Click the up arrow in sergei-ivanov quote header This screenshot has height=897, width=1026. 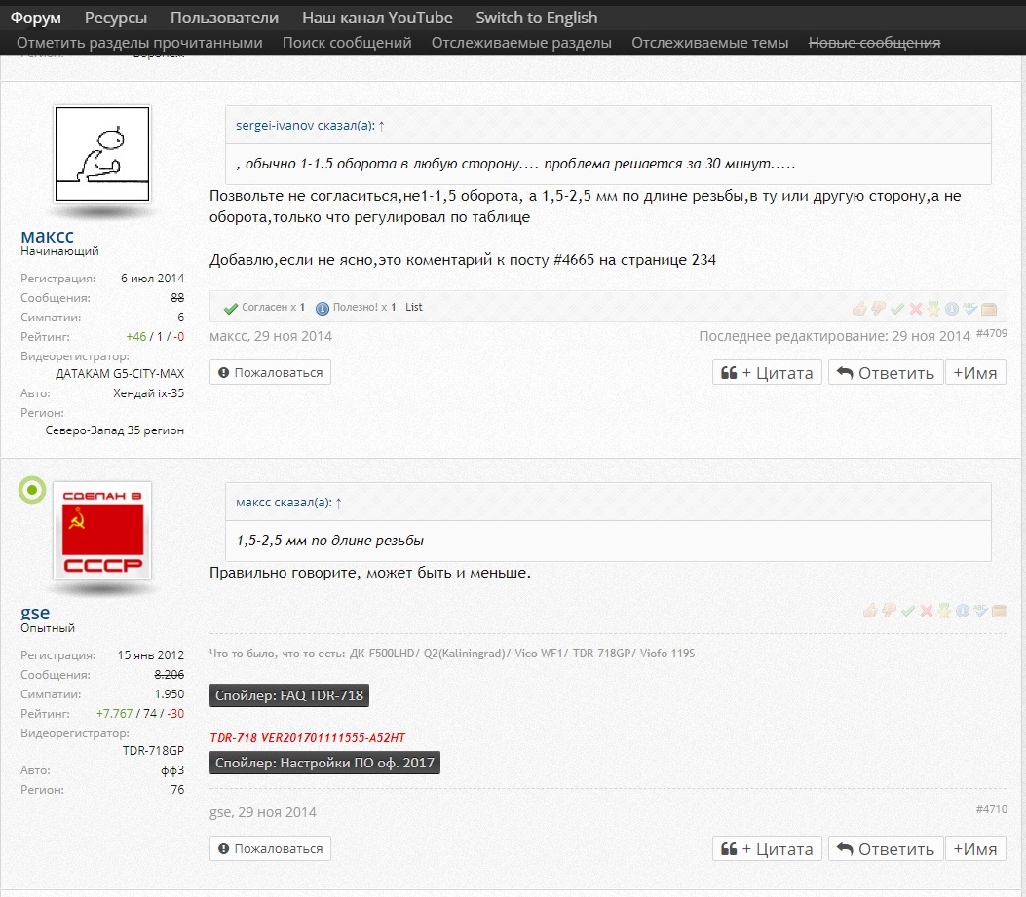point(381,126)
